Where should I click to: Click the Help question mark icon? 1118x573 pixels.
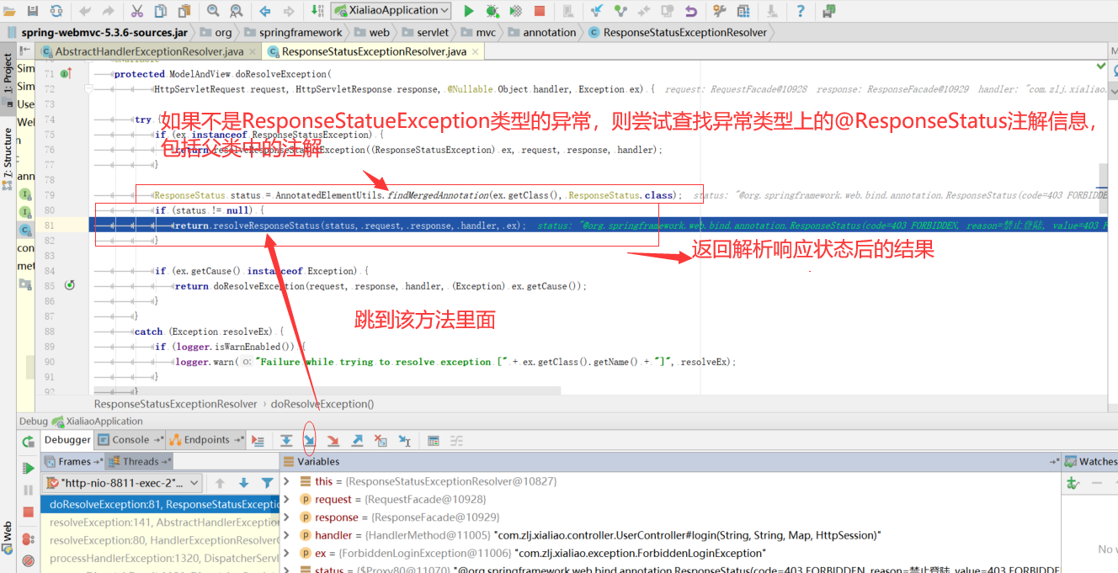pos(801,11)
